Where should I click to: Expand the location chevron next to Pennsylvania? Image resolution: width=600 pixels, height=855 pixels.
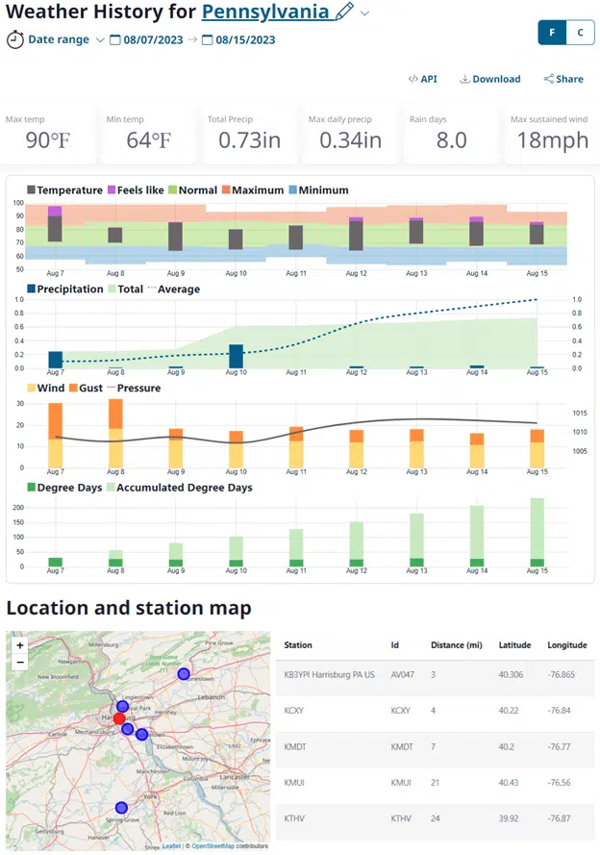tap(365, 13)
